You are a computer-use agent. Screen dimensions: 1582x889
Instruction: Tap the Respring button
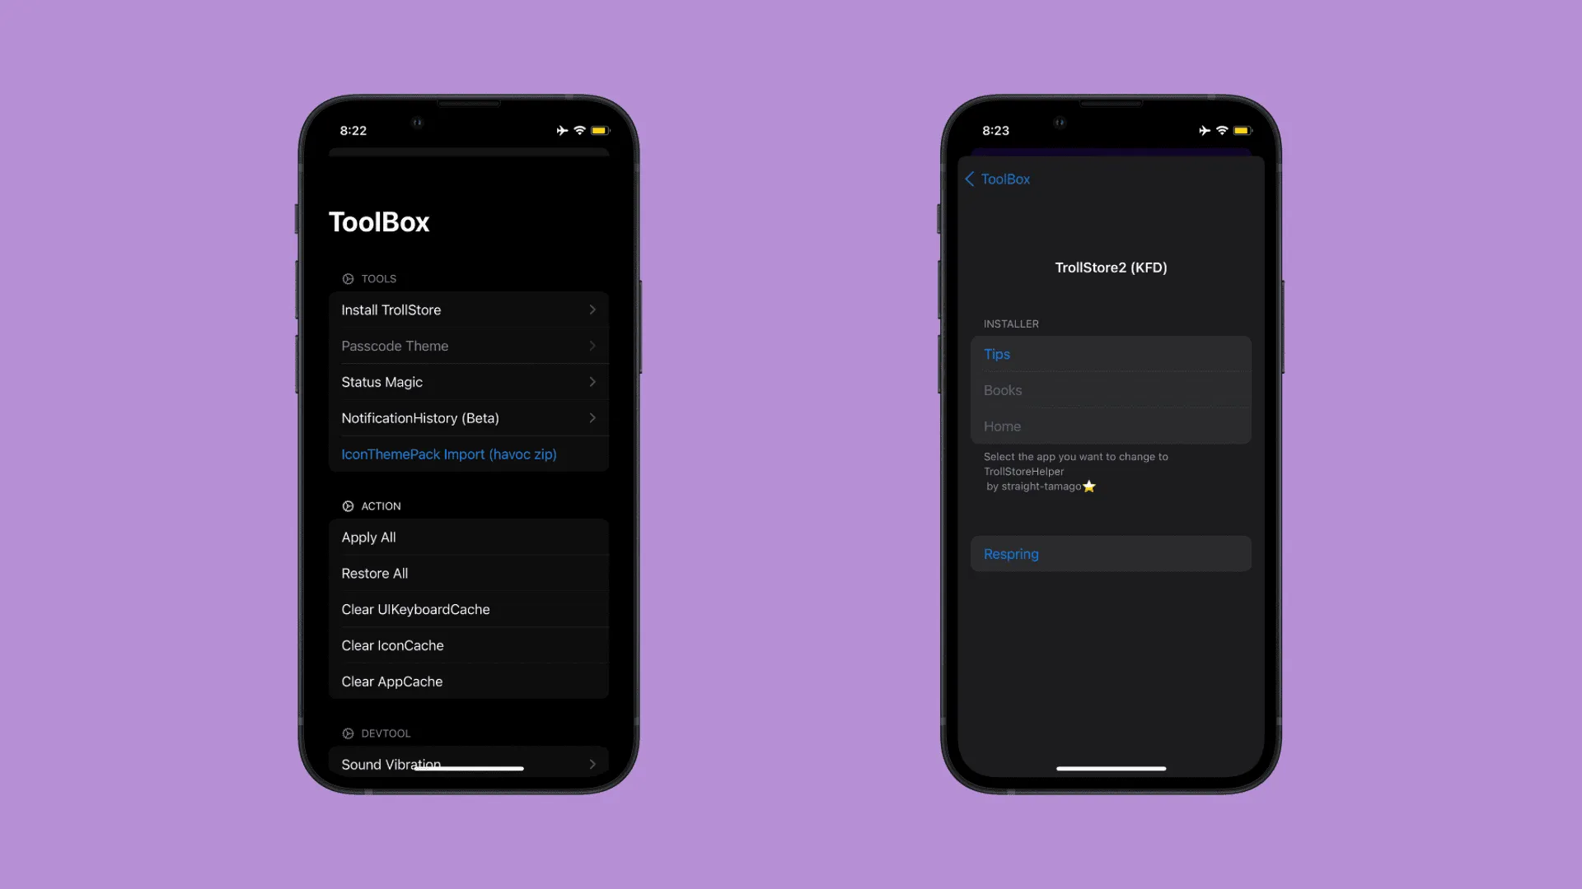click(1111, 555)
